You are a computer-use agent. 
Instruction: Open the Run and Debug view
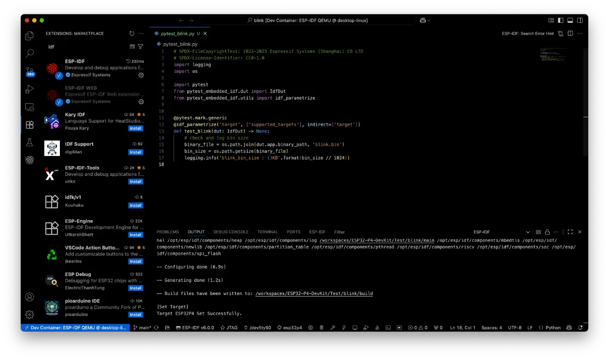pyautogui.click(x=29, y=89)
